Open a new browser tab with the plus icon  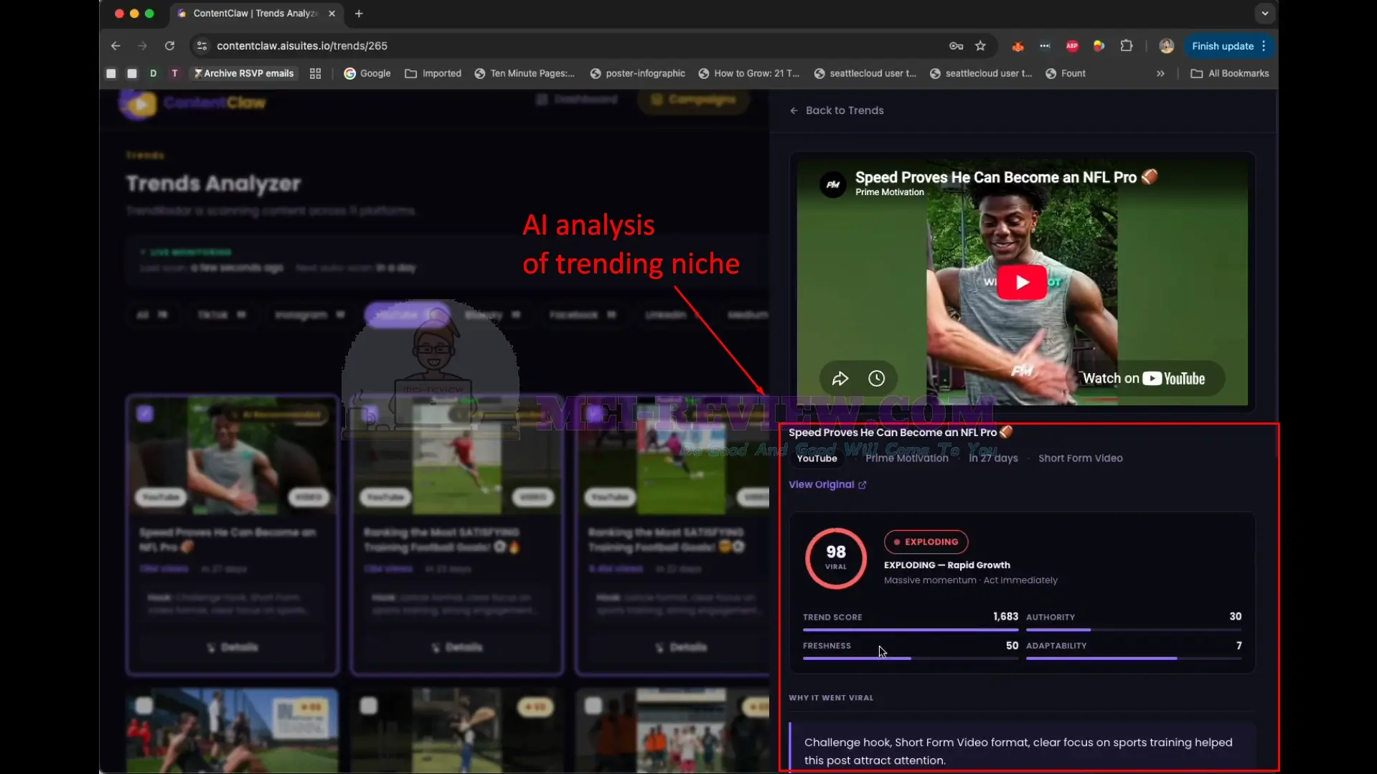point(359,14)
